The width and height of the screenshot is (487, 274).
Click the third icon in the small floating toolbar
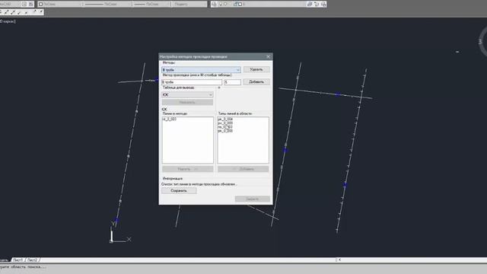pyautogui.click(x=13, y=12)
